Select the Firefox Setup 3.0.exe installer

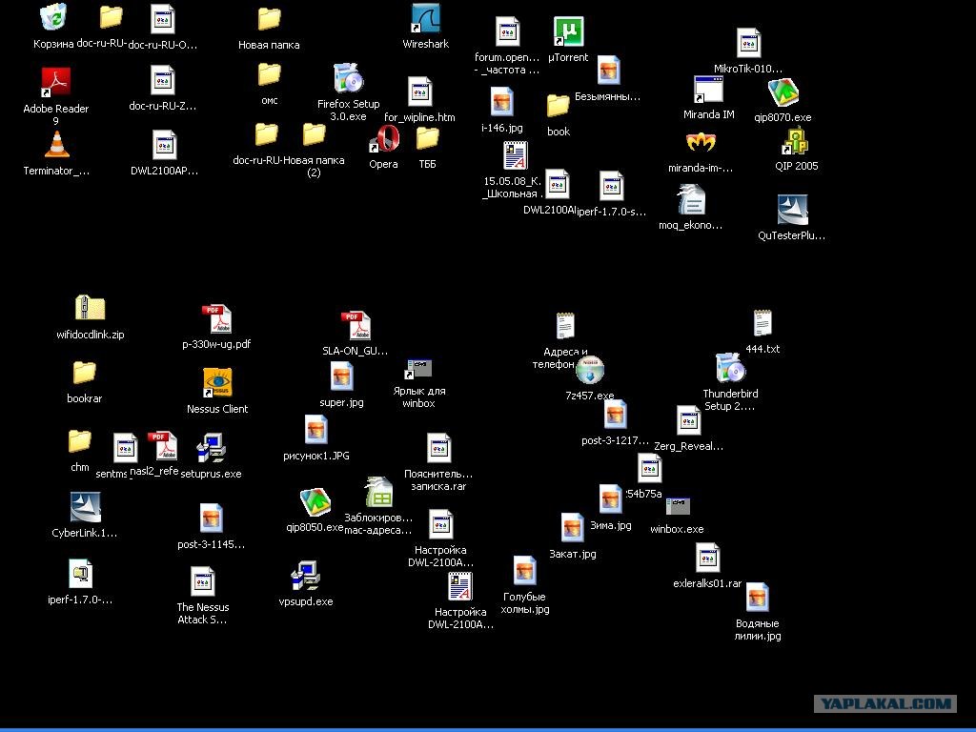point(349,78)
